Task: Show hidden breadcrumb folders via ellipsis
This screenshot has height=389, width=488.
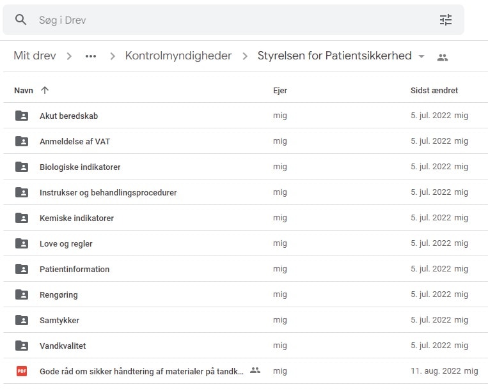Action: coord(91,56)
